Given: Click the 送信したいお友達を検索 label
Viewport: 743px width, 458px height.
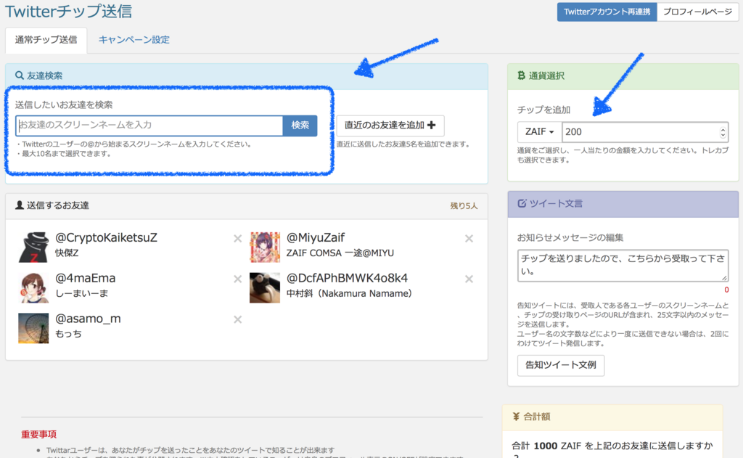Looking at the screenshot, I should point(64,105).
